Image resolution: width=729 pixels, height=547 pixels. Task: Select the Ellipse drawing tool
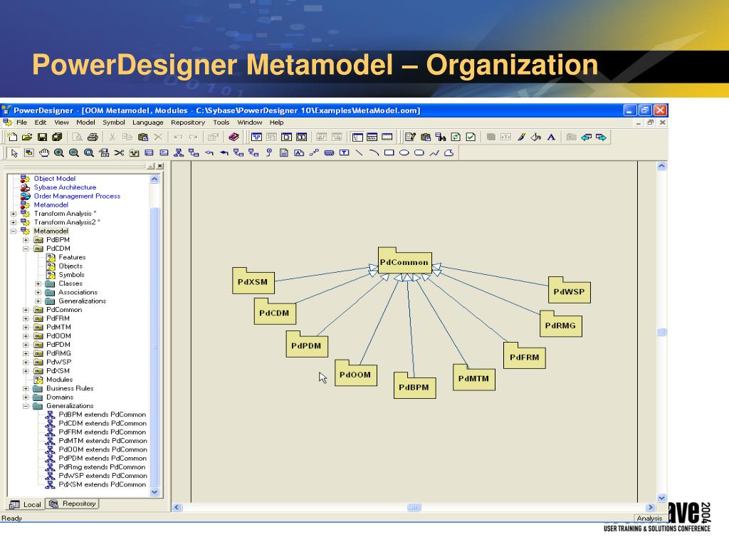point(404,152)
